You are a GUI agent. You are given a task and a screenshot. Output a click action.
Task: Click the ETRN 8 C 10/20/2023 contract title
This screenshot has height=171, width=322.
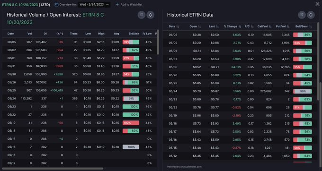pyautogui.click(x=20, y=5)
